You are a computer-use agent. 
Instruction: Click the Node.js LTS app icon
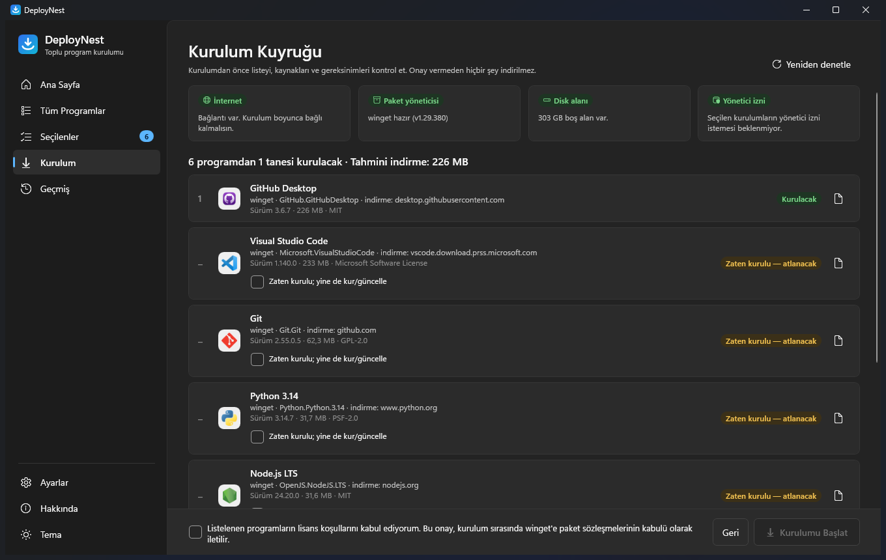(229, 496)
